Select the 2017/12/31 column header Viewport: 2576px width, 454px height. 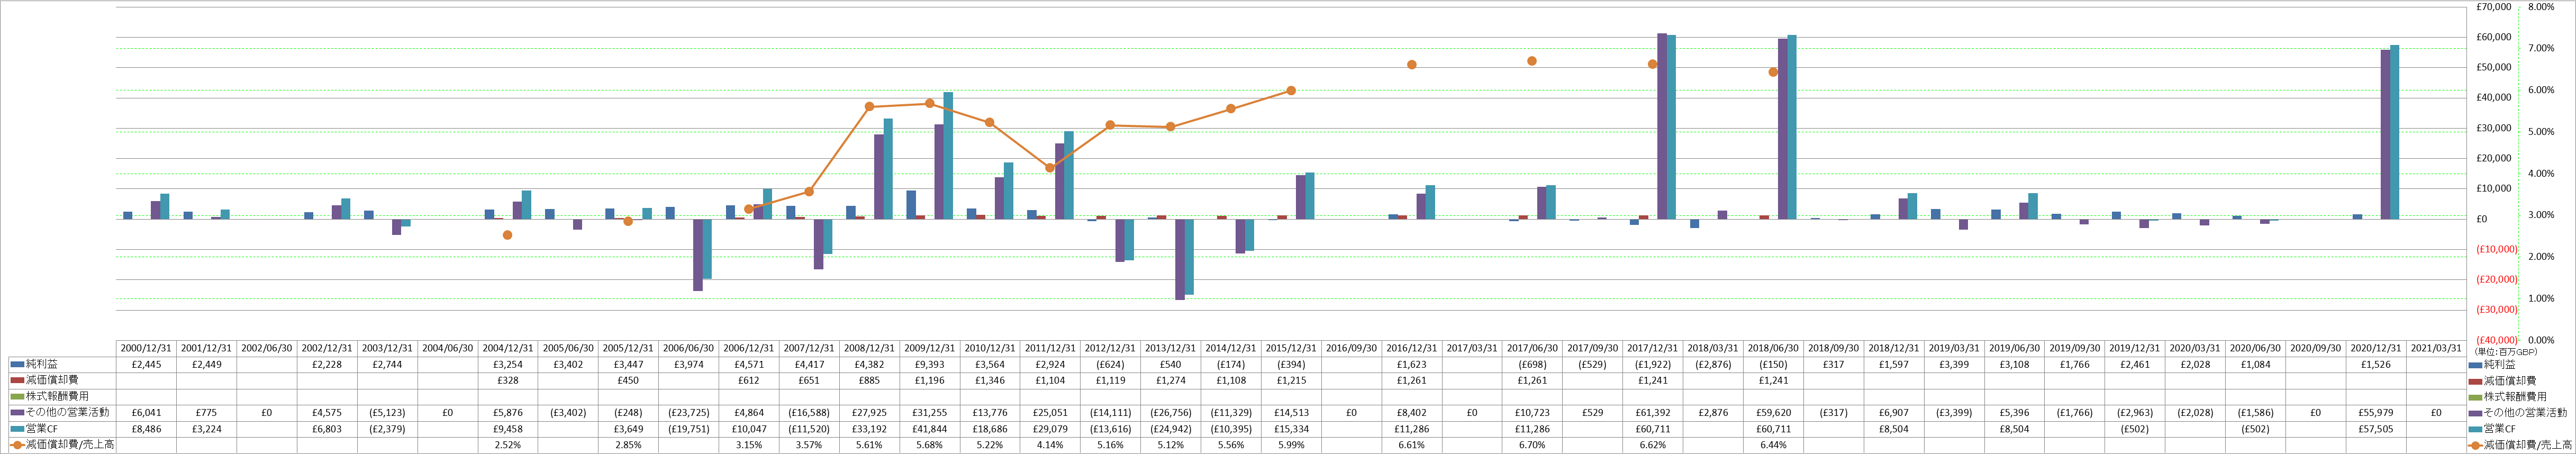(1652, 349)
